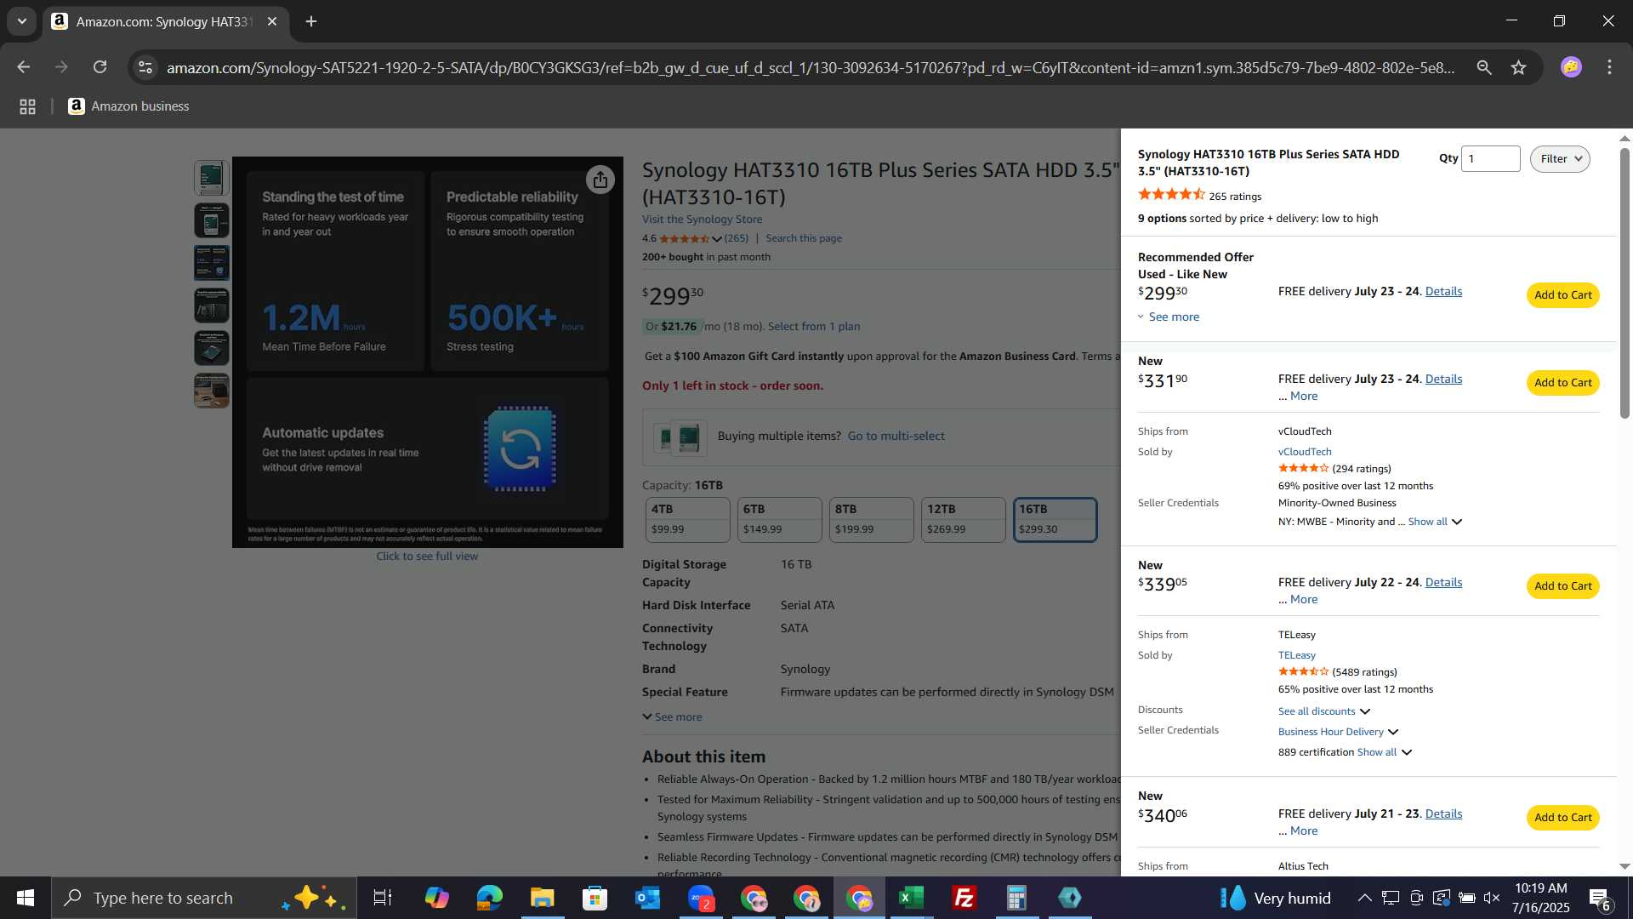Open FileZilla from taskbar
This screenshot has height=919, width=1633.
964,898
